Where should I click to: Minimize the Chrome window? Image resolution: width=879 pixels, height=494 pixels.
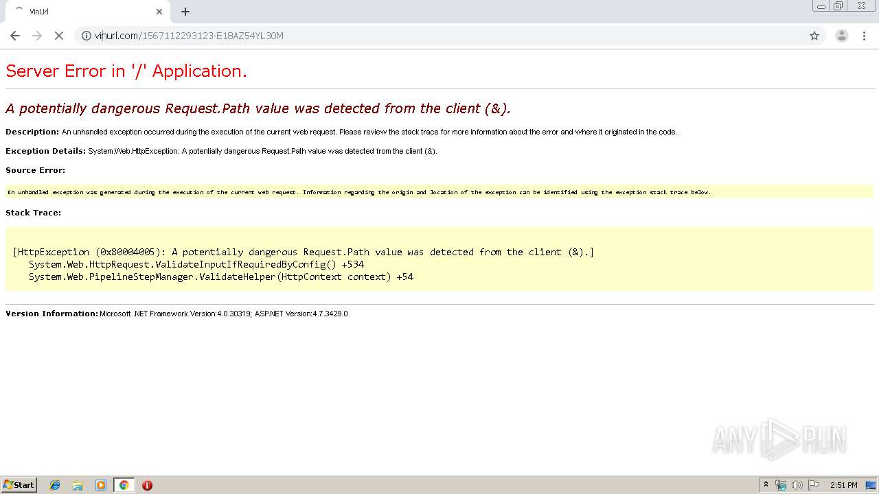pyautogui.click(x=821, y=6)
